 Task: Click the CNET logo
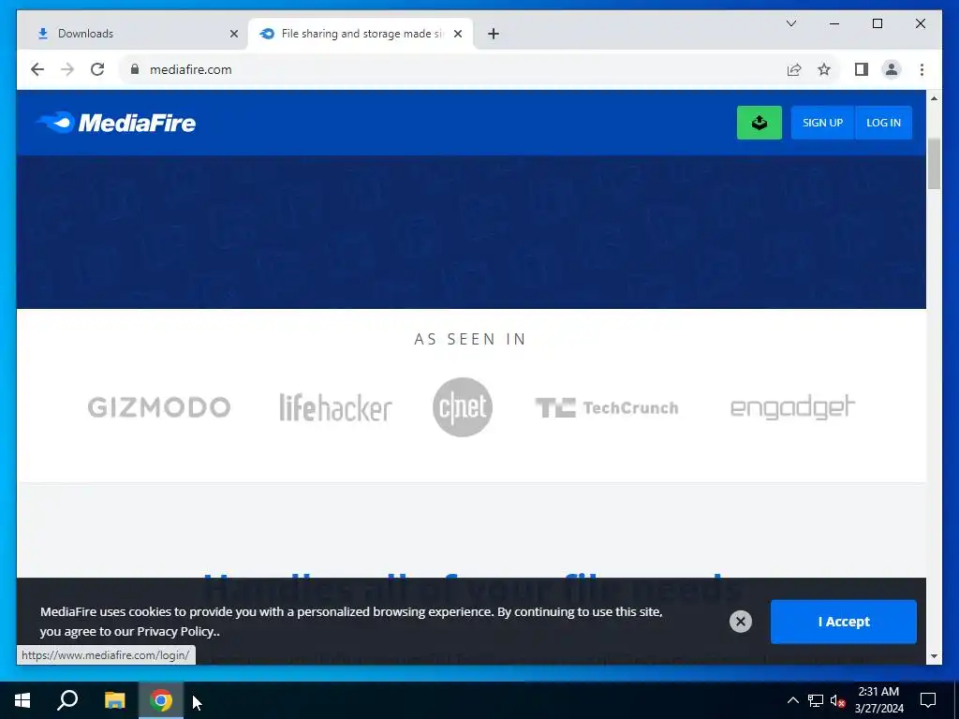463,407
